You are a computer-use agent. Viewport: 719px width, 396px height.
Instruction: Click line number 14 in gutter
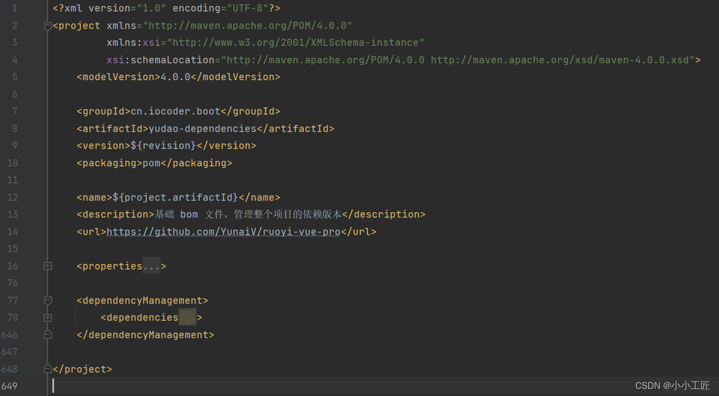coord(12,232)
